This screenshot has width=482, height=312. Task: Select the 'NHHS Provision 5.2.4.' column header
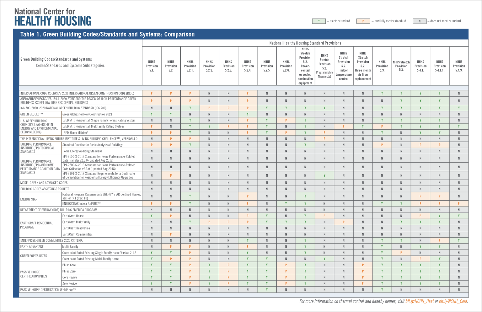(248, 66)
